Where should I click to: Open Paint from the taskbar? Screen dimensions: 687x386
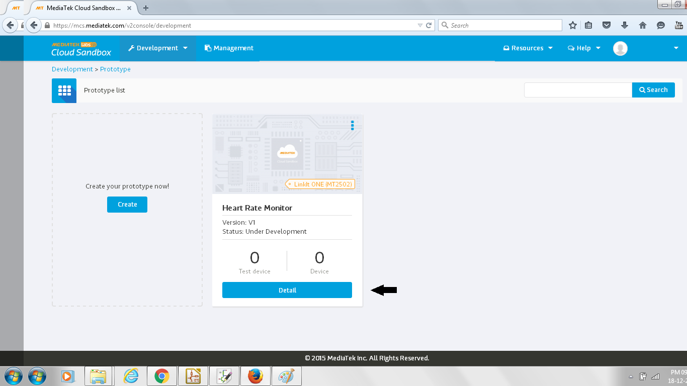(x=287, y=376)
